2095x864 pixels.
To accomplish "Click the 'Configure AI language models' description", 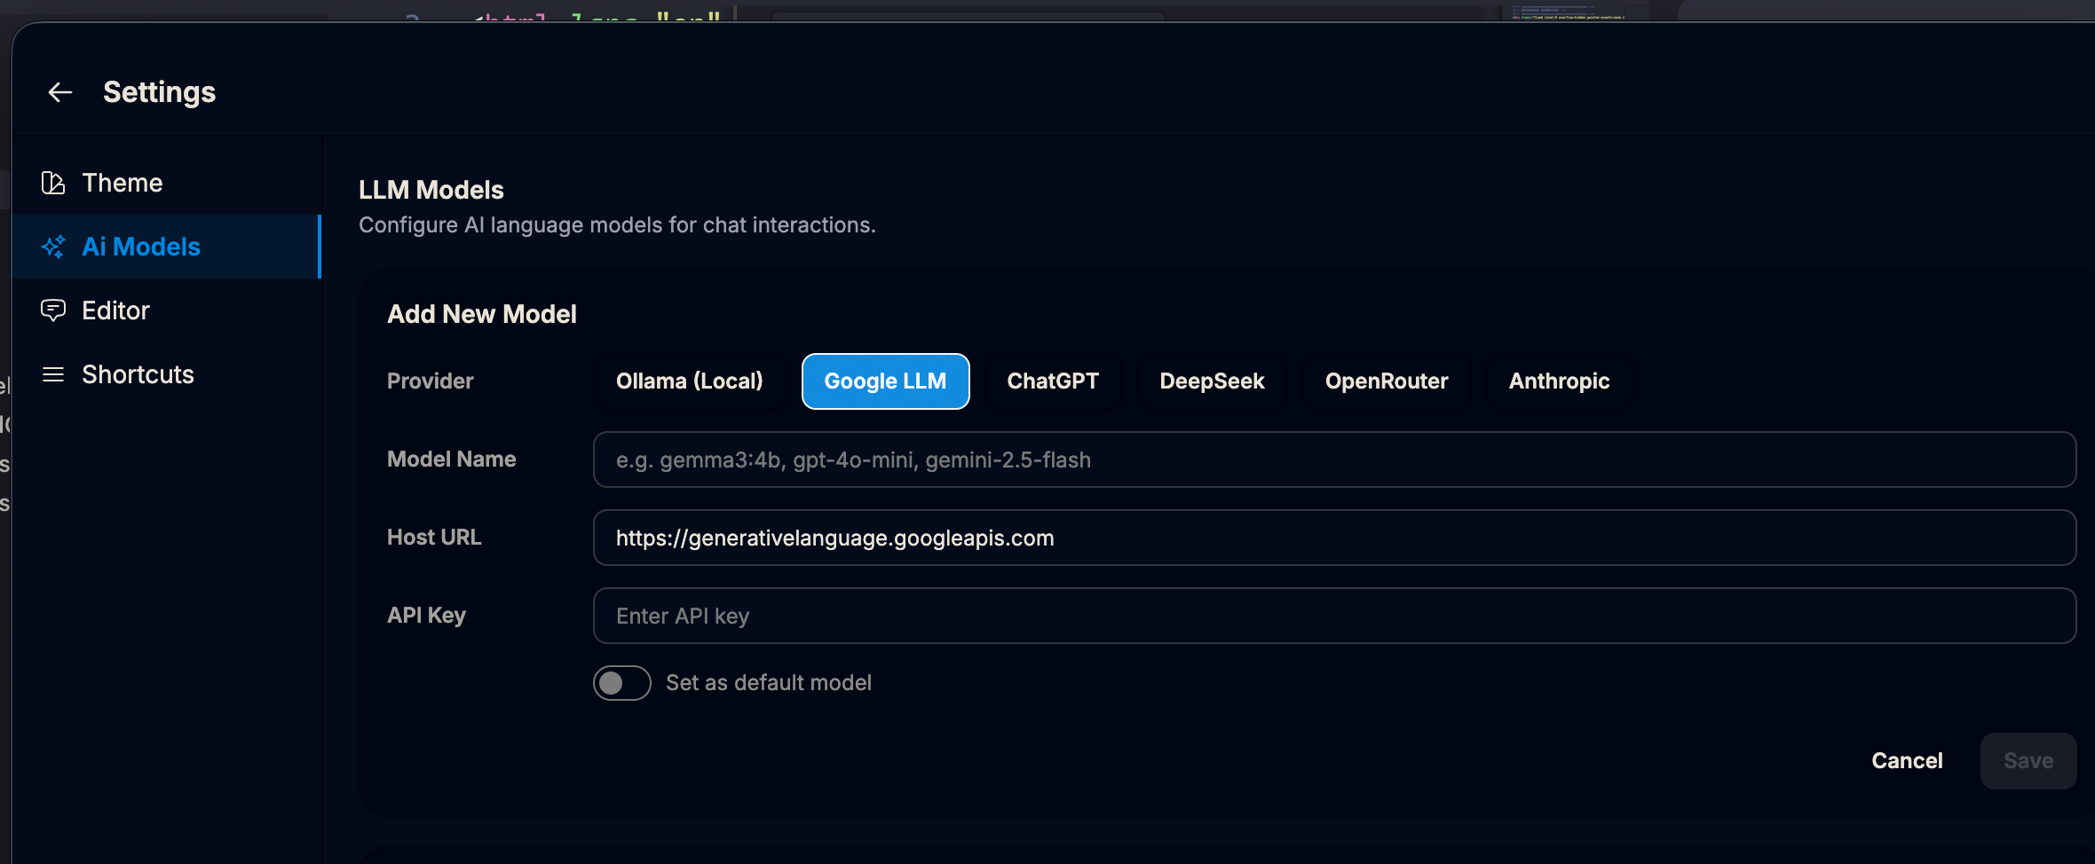I will pos(617,225).
